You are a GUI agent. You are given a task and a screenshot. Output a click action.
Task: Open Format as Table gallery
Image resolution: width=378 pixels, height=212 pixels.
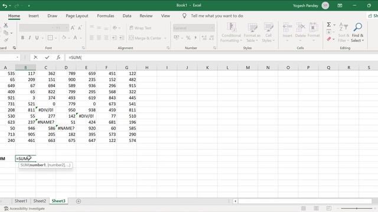[252, 32]
